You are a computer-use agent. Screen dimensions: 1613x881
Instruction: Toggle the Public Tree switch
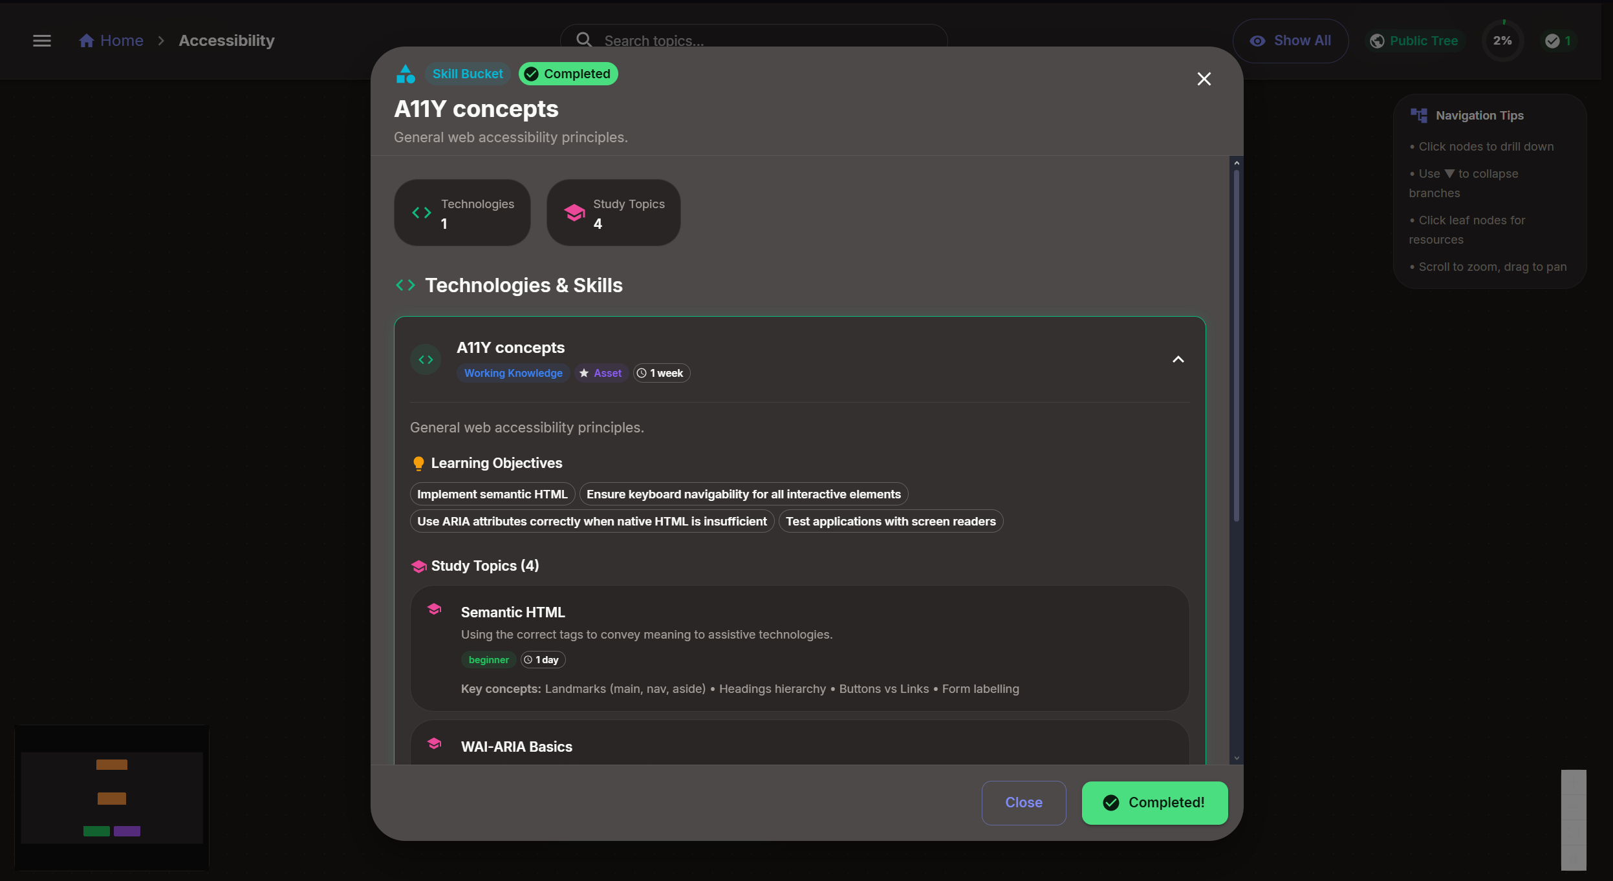point(1414,41)
